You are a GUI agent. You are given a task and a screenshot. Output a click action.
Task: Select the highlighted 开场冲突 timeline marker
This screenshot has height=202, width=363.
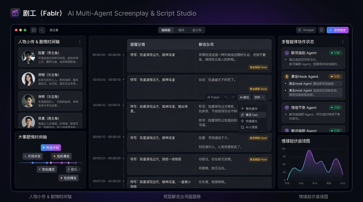pyautogui.click(x=51, y=148)
